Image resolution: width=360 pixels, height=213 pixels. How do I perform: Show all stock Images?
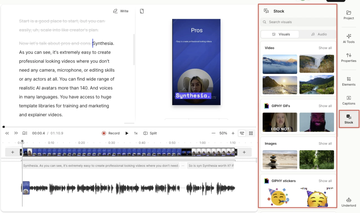pyautogui.click(x=325, y=143)
